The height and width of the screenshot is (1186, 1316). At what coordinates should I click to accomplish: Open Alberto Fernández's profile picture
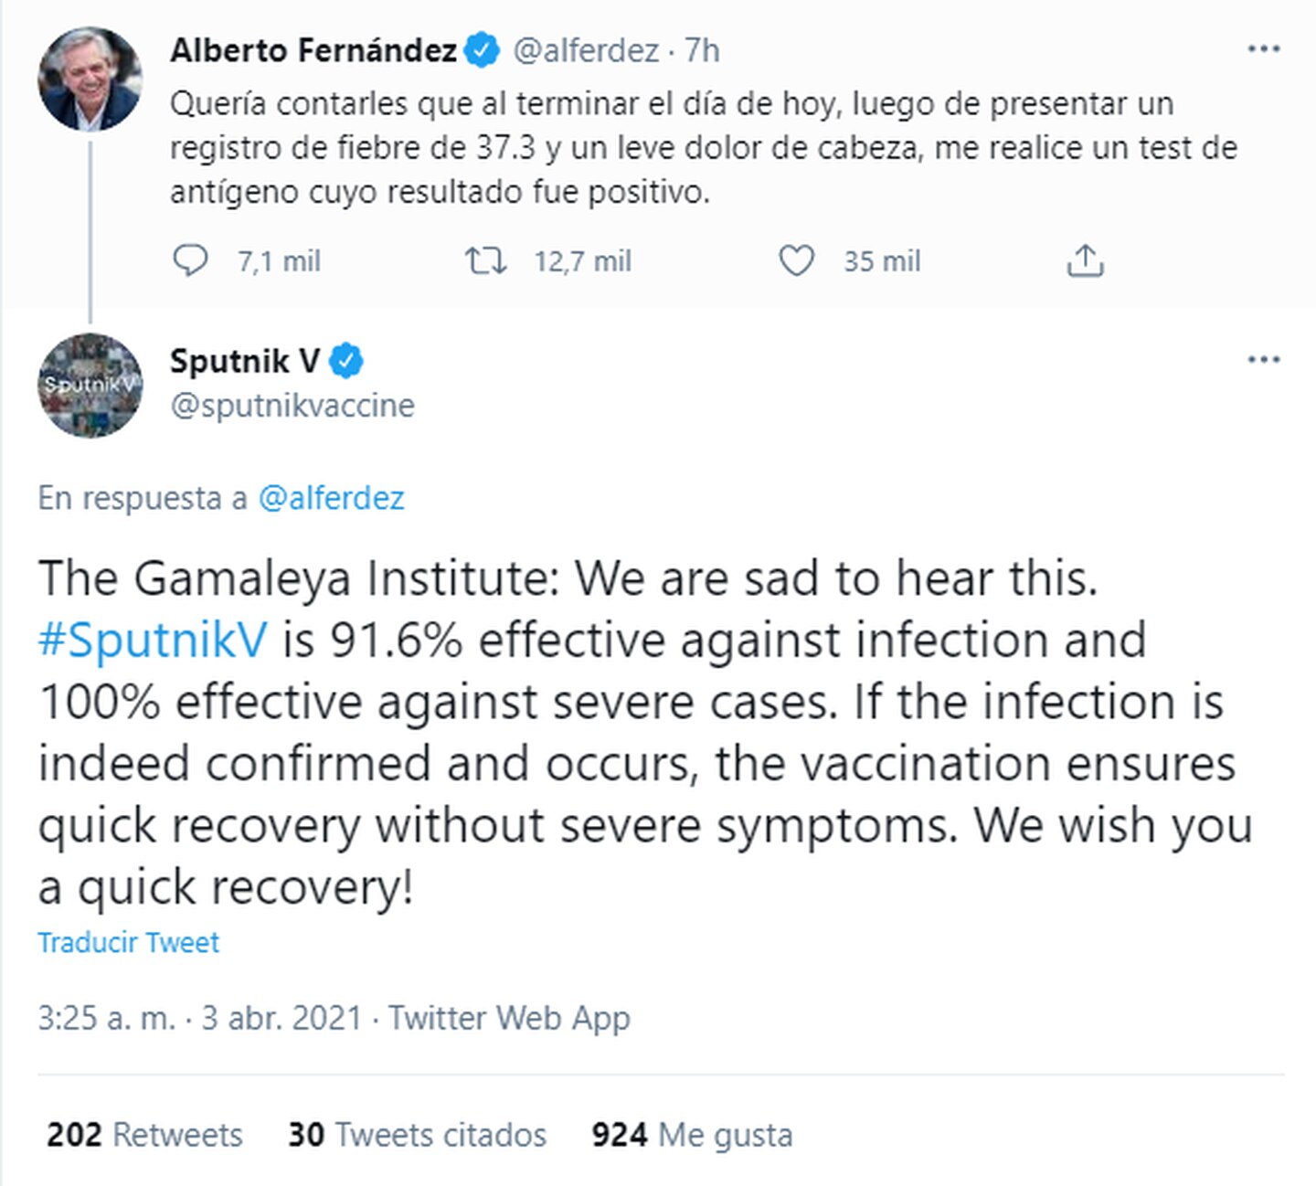[90, 79]
